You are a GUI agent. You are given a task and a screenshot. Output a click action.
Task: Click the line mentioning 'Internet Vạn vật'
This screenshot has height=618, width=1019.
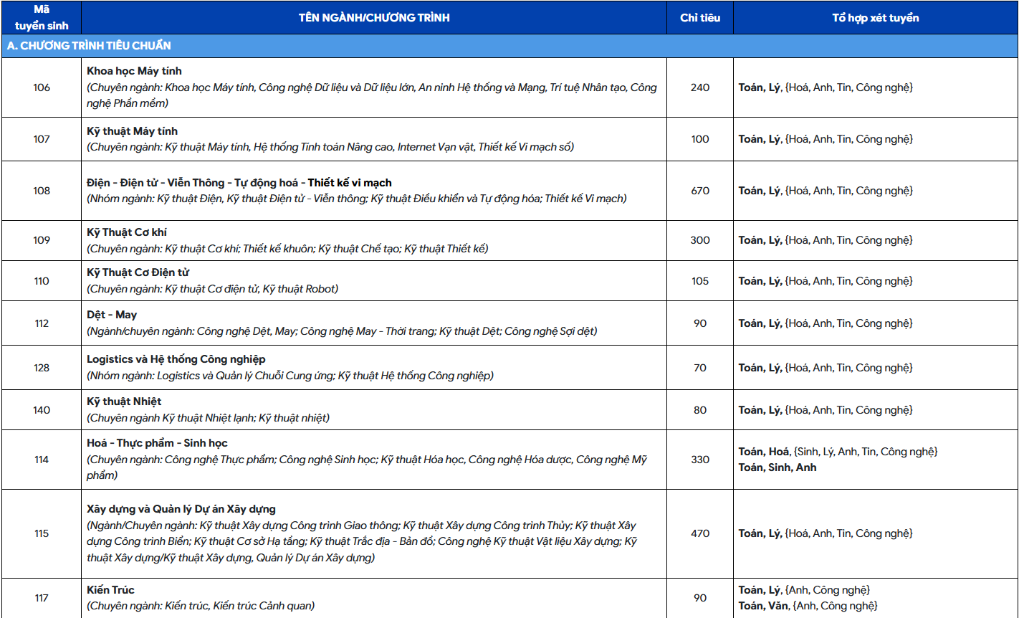(330, 147)
